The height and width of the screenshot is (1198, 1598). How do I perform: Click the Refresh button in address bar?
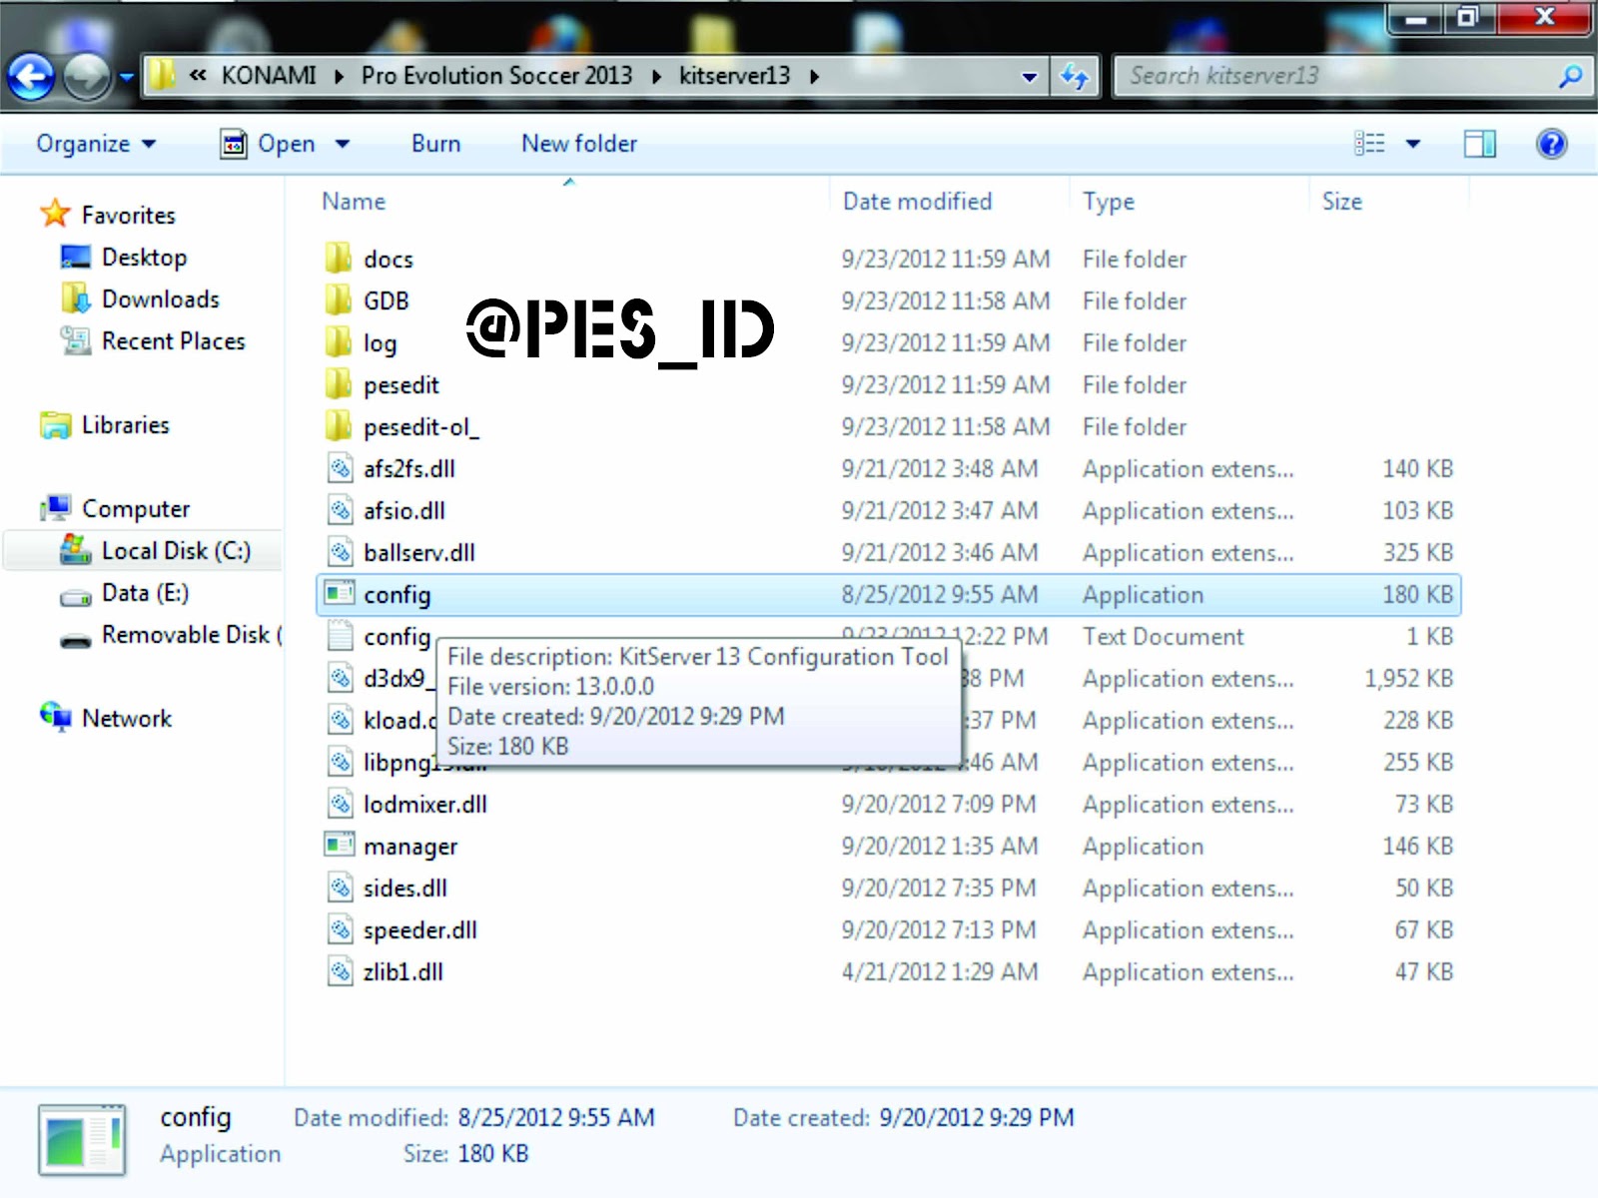pos(1075,77)
